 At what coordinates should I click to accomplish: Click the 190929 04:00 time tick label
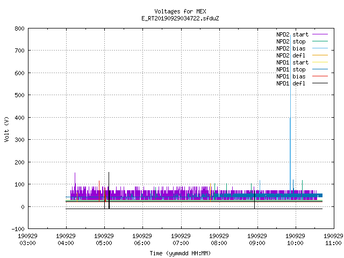click(66, 240)
